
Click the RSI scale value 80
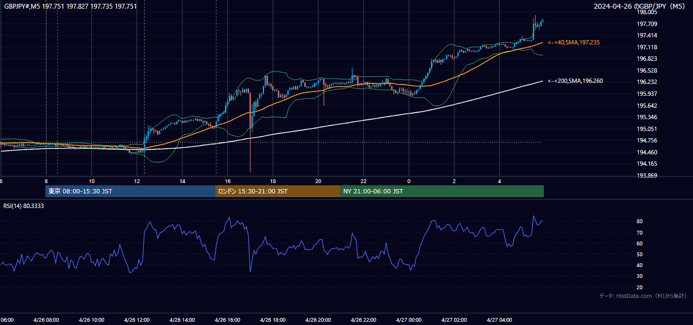[x=640, y=222]
